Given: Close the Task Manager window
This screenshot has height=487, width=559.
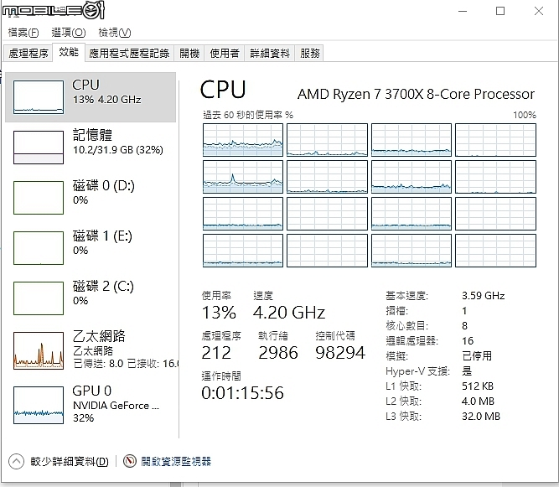Looking at the screenshot, I should click(539, 11).
